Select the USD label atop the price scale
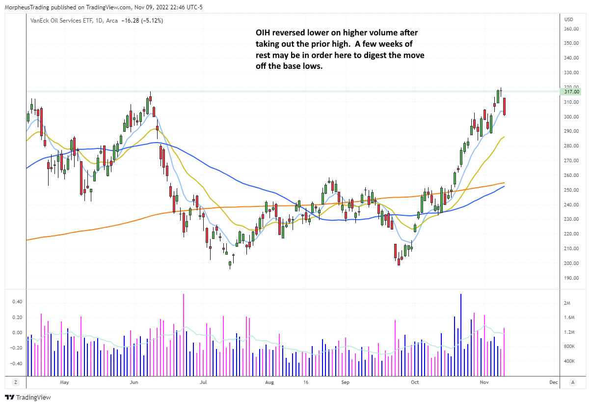591x406 pixels. click(568, 20)
